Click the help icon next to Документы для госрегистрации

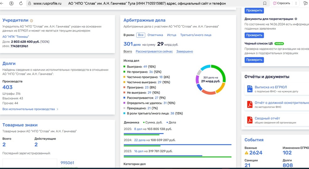coord(296,19)
